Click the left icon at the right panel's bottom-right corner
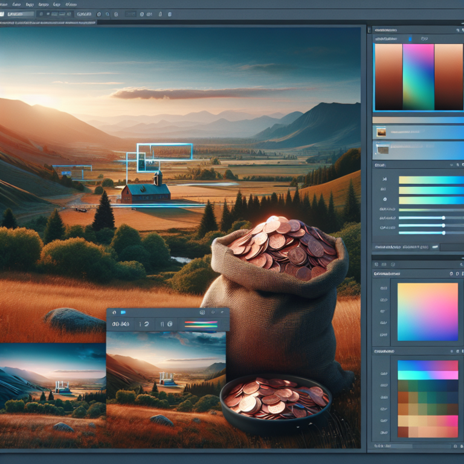Screen dimensions: 464x464 coord(456,446)
